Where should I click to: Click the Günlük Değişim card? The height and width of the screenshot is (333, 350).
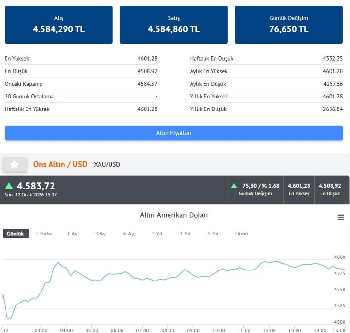click(288, 25)
